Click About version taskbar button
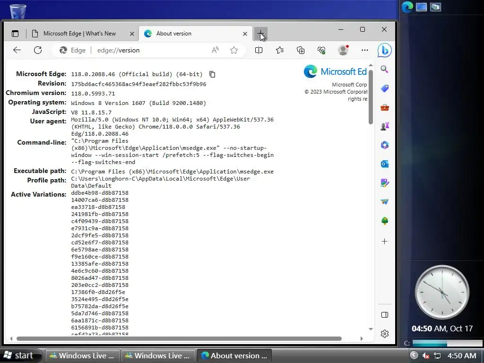This screenshot has width=484, height=363. point(234,355)
